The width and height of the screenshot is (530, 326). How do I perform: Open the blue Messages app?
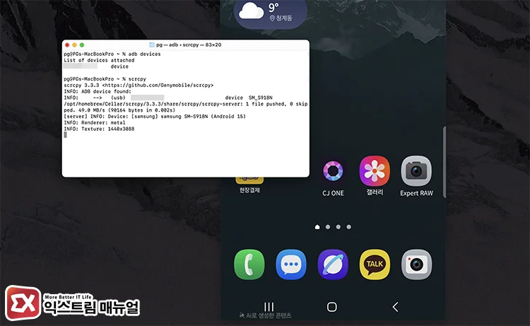tap(290, 264)
